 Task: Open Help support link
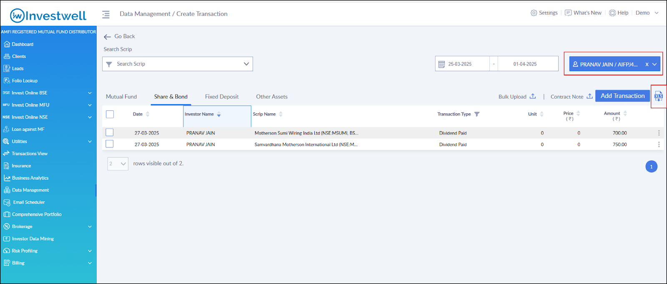(619, 13)
